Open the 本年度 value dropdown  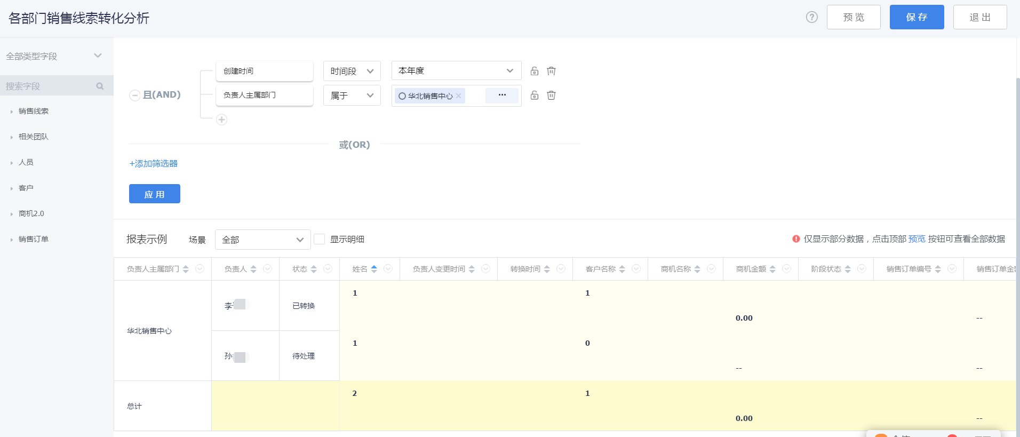pos(456,70)
